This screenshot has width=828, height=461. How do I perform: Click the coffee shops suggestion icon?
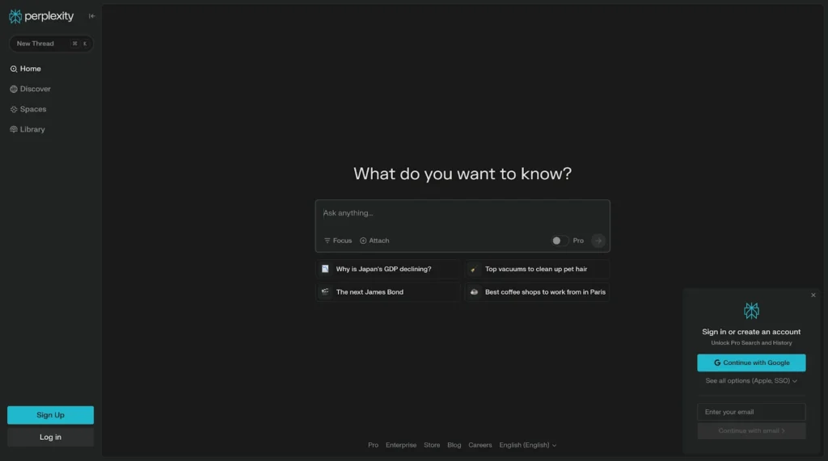tap(474, 292)
